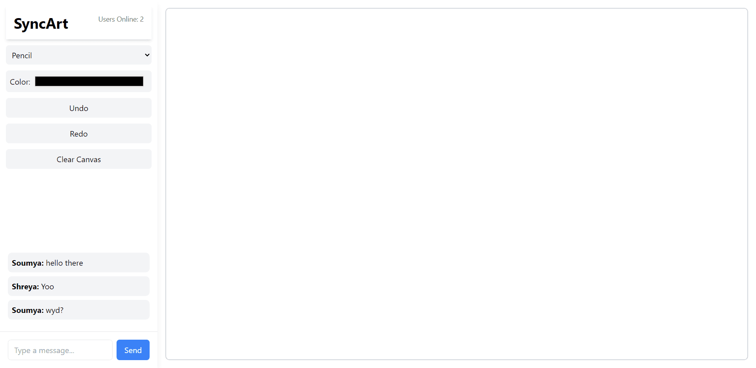Focus the 'Type a message...' field
This screenshot has height=368, width=756.
click(60, 350)
